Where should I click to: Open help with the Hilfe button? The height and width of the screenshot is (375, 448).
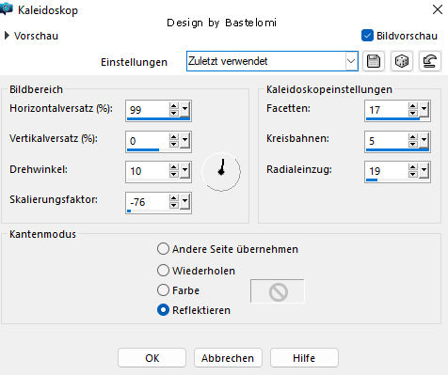click(x=304, y=357)
